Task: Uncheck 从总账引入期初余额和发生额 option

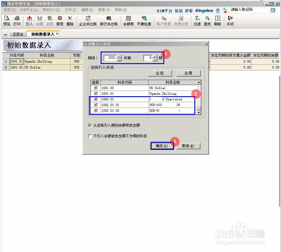Action: click(x=90, y=125)
